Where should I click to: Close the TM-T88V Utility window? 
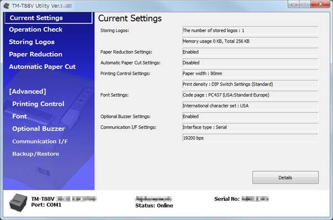[320, 4]
